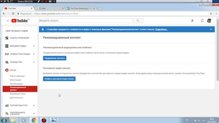This screenshot has height=123, width=219.
Task: Open Сообщество section
Action: tap(16, 62)
